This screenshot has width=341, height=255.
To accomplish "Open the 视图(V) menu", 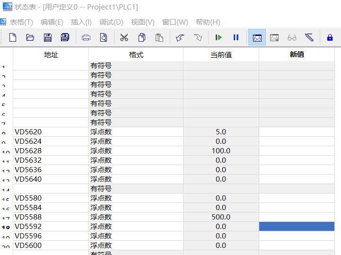I will tap(143, 22).
